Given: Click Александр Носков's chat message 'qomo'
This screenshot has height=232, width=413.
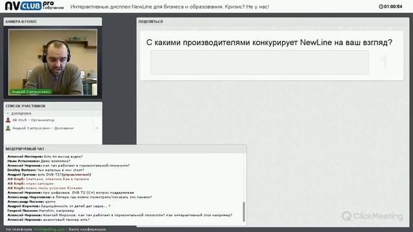Looking at the screenshot, I should 32,202.
